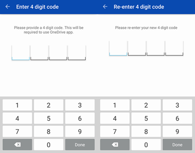
Task: Tap digit 5 on left keypad
Action: [49, 118]
